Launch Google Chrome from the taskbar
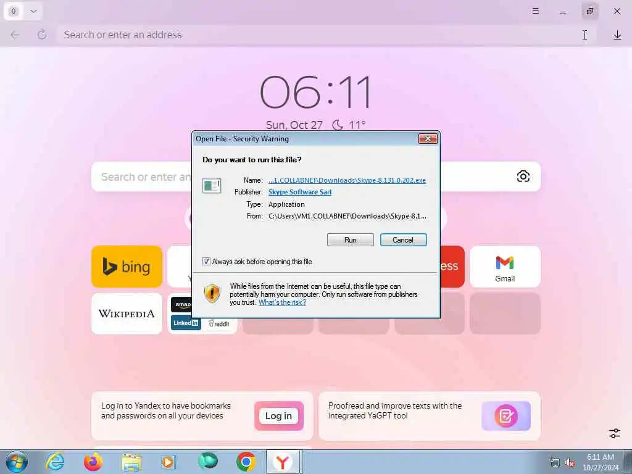Screen dimensions: 632x474 [x=246, y=462]
